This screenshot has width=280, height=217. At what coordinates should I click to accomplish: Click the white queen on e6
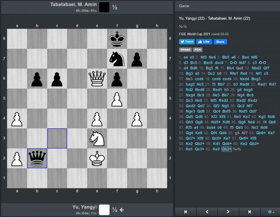tap(97, 78)
